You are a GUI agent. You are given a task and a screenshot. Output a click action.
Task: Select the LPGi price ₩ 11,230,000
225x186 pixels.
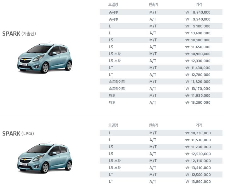[198, 147]
